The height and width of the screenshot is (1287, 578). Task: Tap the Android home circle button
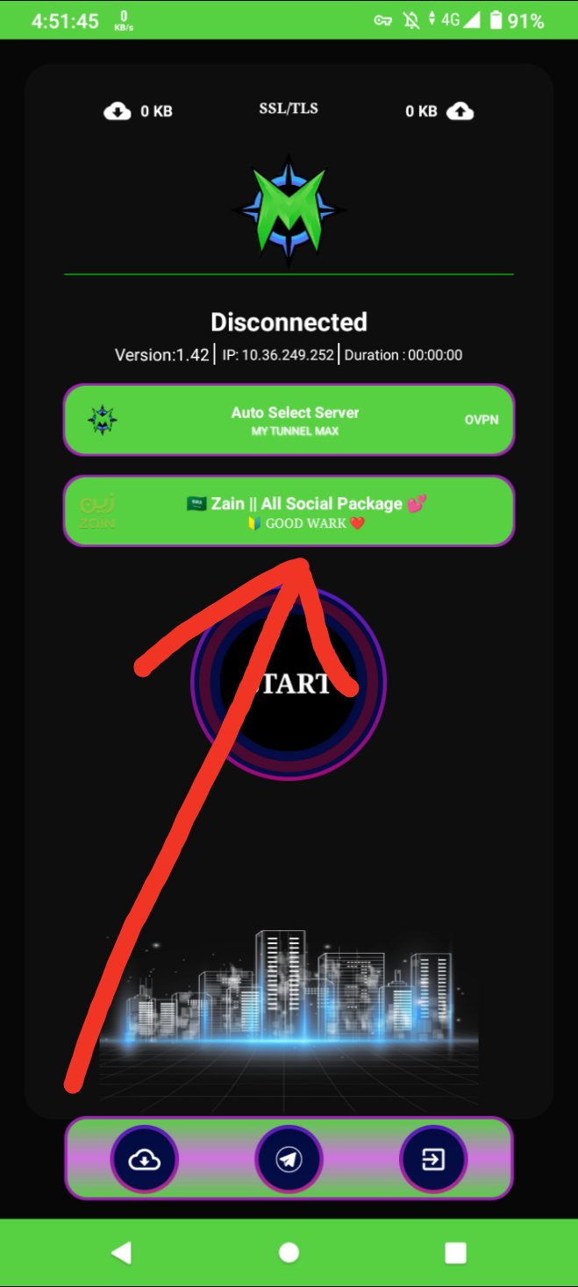289,1253
